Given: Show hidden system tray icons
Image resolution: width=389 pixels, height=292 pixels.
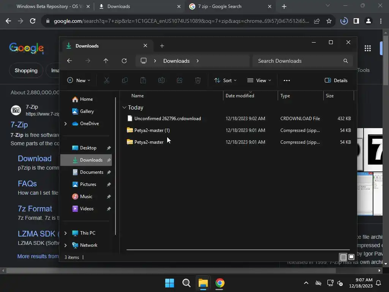Looking at the screenshot, I should tap(306, 283).
